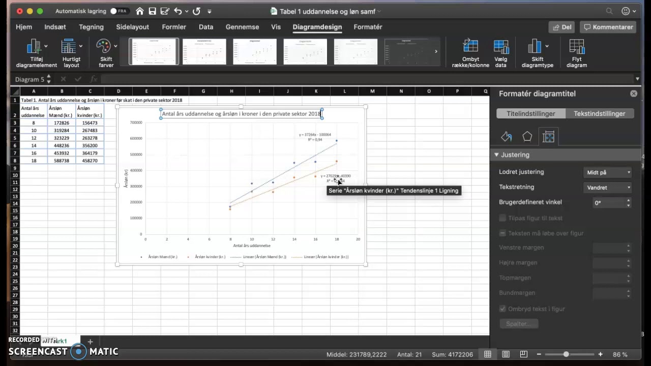This screenshot has height=366, width=651.
Task: Switch to Page Break Preview icon
Action: click(523, 354)
